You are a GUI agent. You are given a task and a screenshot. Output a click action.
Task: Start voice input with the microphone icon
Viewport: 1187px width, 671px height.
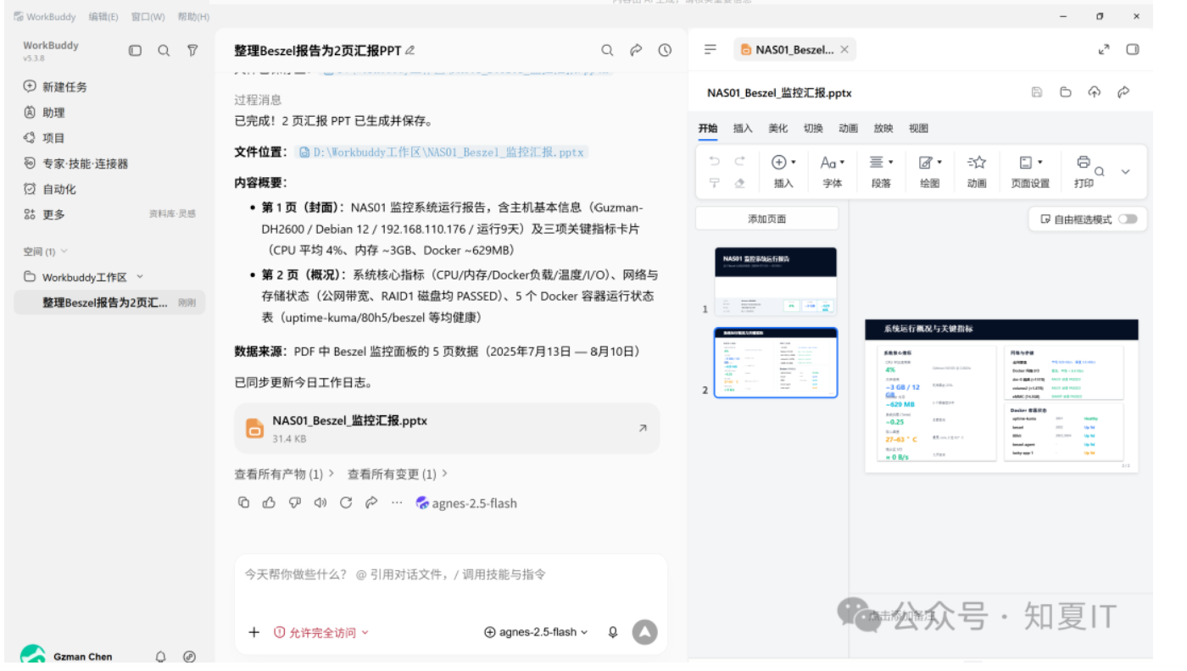pyautogui.click(x=613, y=632)
